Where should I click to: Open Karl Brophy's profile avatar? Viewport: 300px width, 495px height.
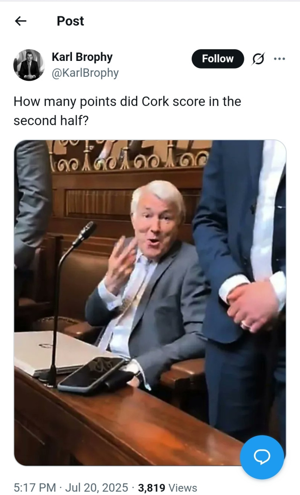[x=29, y=65]
